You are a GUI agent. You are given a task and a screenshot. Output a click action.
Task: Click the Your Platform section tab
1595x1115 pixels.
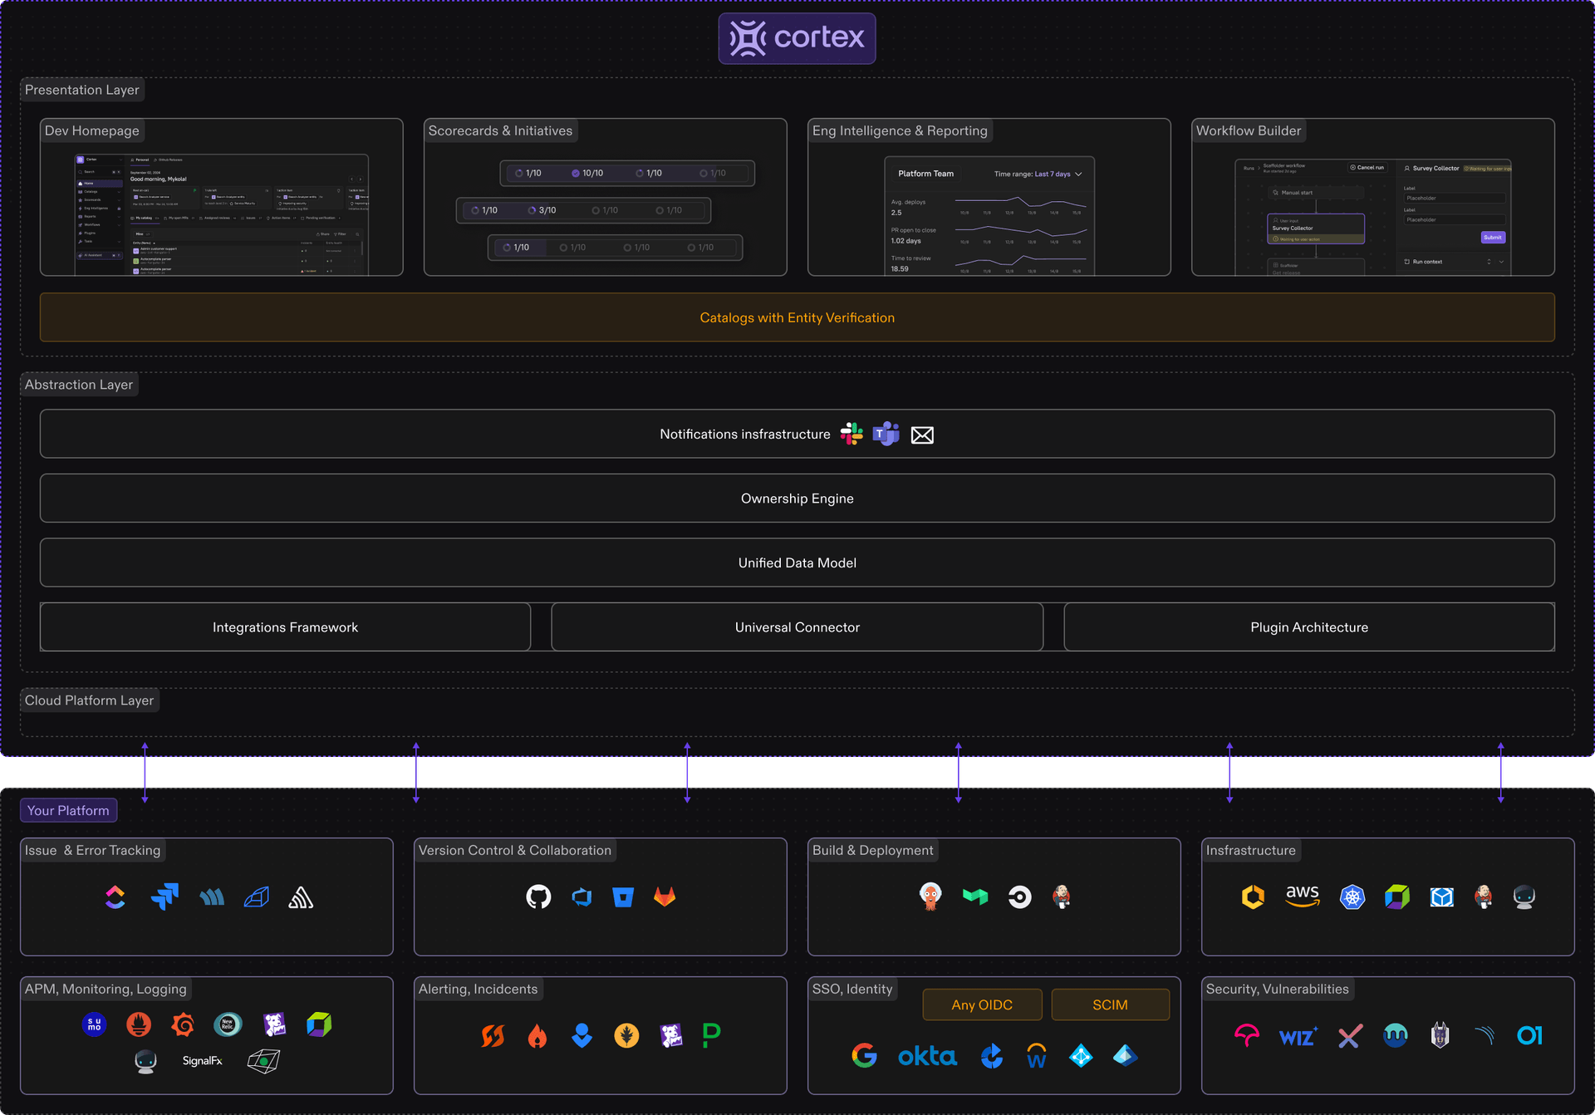click(x=68, y=810)
